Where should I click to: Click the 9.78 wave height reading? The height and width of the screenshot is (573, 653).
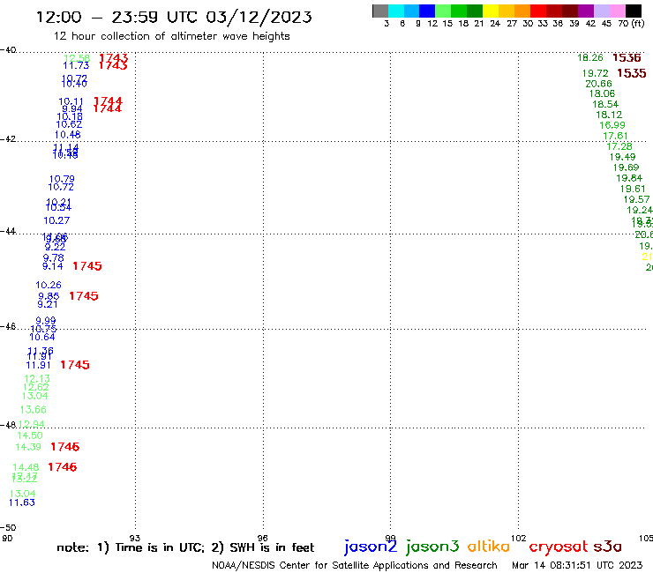[53, 258]
